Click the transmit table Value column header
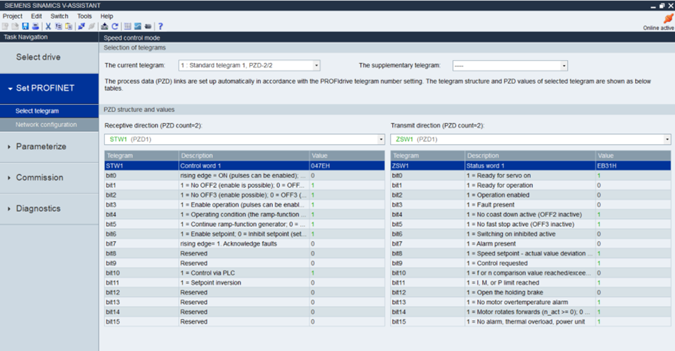 pyautogui.click(x=633, y=156)
